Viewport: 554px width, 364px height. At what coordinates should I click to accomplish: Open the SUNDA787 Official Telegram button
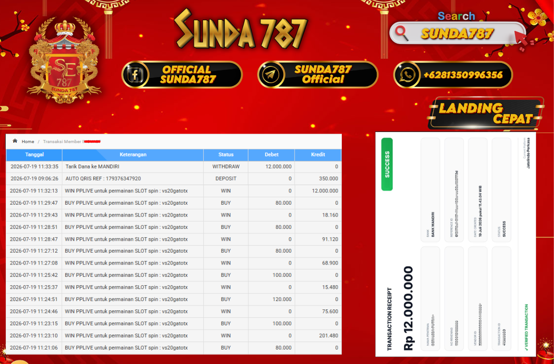click(318, 74)
